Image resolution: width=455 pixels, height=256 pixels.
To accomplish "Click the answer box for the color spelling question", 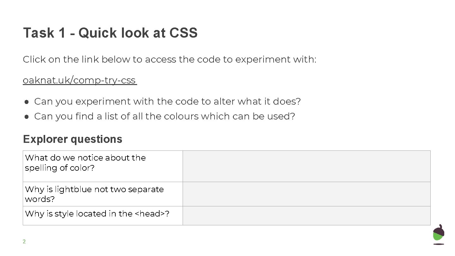I will 306,166.
